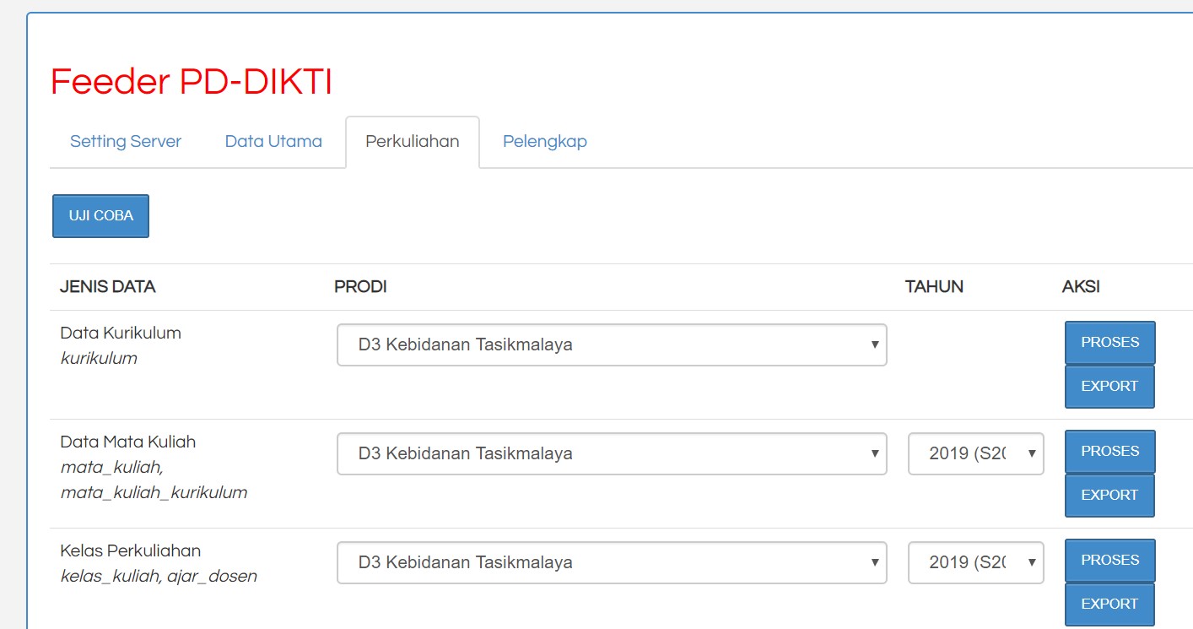1193x629 pixels.
Task: Click the UJI COBA button
Action: click(x=100, y=216)
